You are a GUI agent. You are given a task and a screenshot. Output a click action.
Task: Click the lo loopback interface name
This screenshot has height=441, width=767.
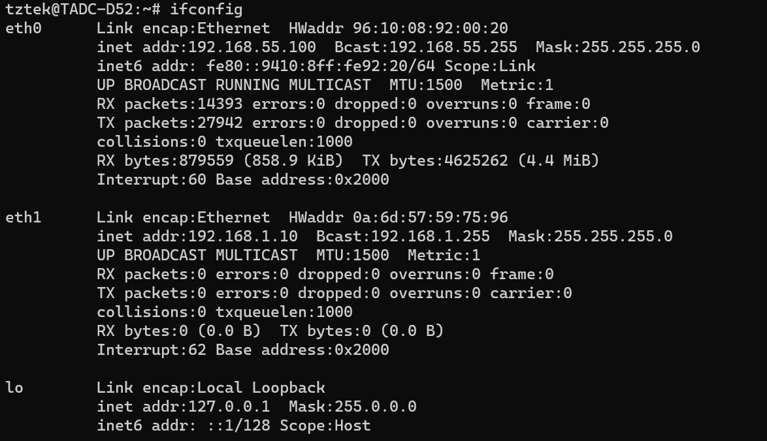point(14,388)
